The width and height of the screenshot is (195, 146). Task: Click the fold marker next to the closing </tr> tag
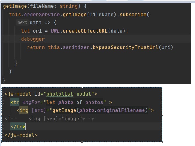(3, 127)
